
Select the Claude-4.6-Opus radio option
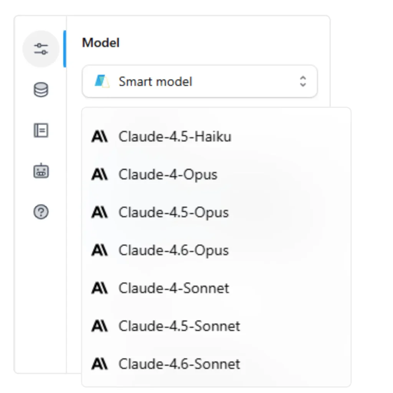(173, 250)
